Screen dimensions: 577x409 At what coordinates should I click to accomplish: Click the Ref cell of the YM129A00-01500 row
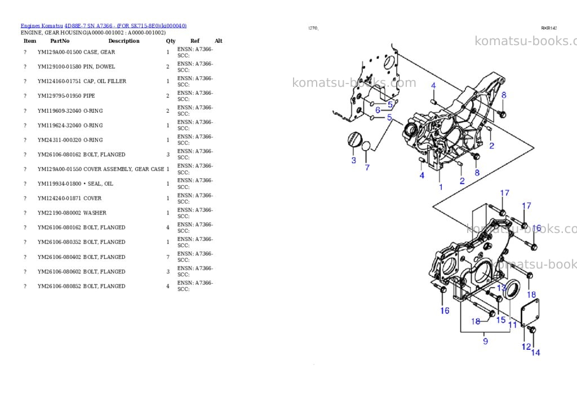[195, 52]
